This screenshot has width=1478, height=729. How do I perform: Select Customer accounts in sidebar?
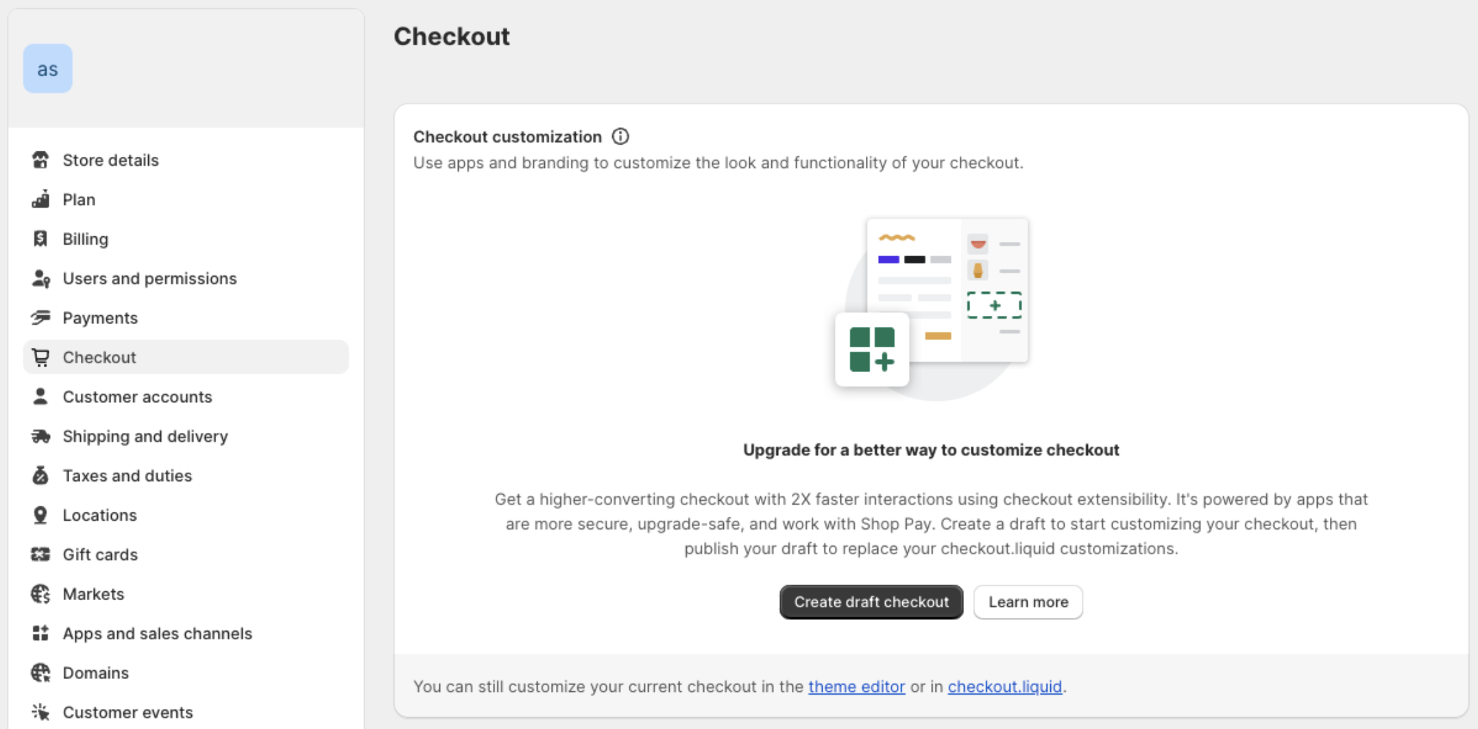coord(137,397)
